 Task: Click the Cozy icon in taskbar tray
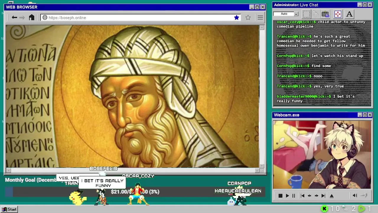tap(345, 209)
